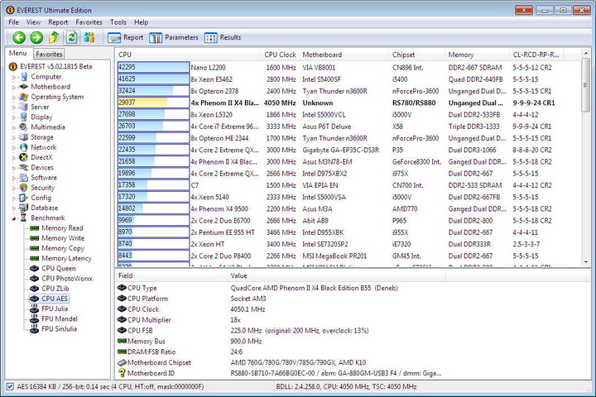Click the results list scroll up arrow
The width and height of the screenshot is (596, 397).
[x=586, y=54]
